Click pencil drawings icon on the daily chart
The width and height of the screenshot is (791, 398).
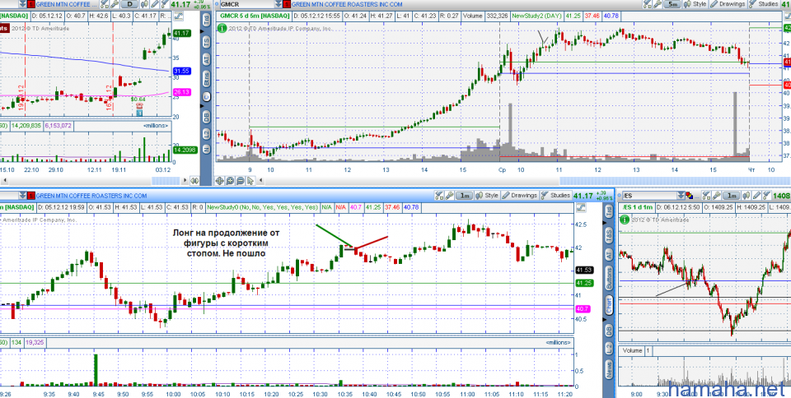coord(155,4)
